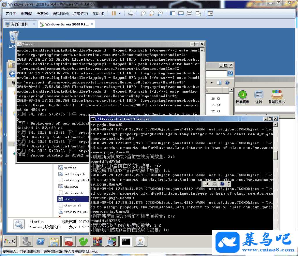Click the VMware pause virtual machine button
The image size is (298, 256).
coord(113,13)
